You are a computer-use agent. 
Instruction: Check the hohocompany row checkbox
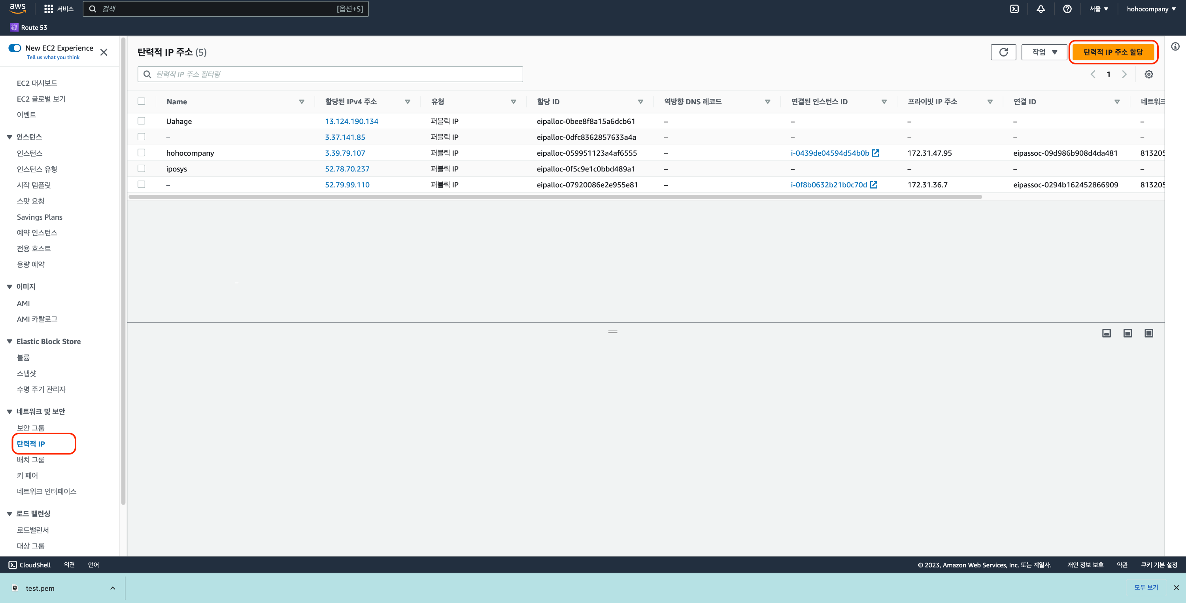142,153
